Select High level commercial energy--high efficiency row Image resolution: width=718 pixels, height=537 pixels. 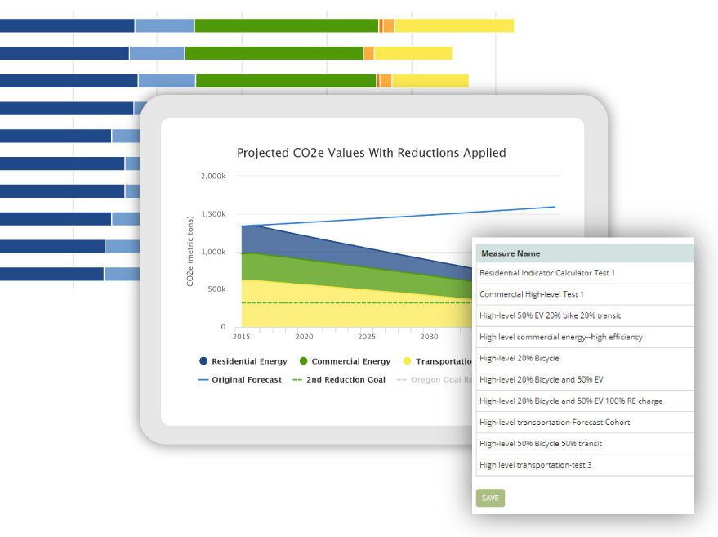pyautogui.click(x=585, y=338)
